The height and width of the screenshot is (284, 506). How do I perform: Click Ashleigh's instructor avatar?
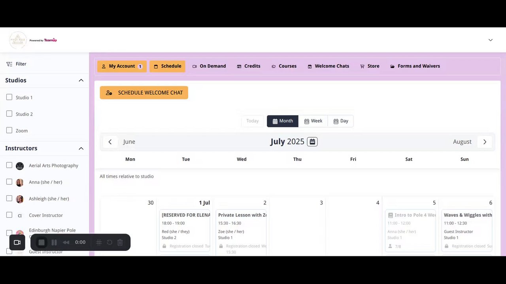coord(20,199)
